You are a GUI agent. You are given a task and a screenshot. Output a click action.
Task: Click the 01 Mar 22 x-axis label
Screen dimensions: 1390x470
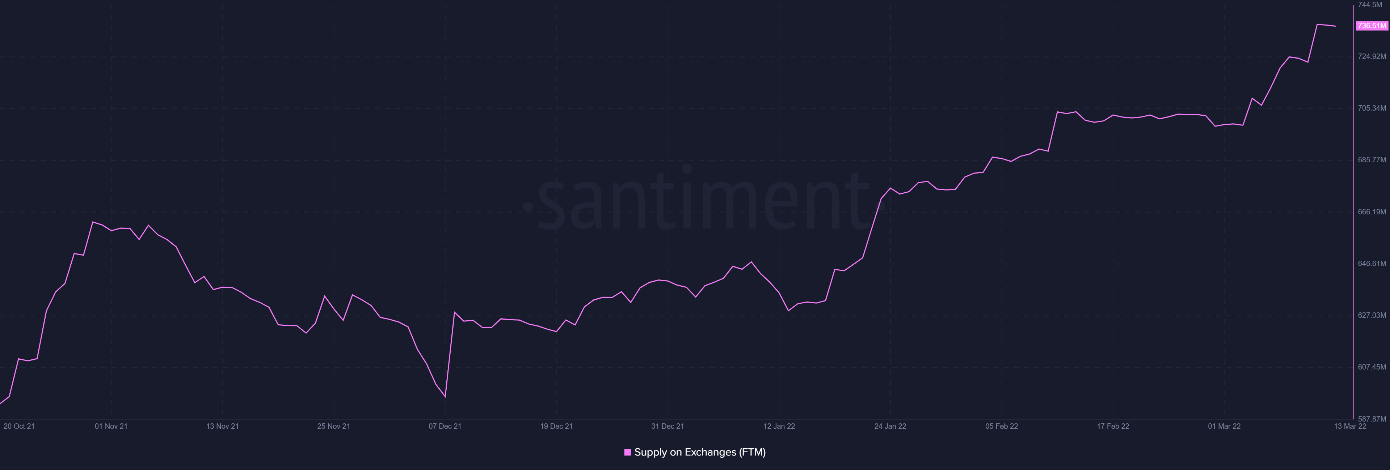(1224, 426)
